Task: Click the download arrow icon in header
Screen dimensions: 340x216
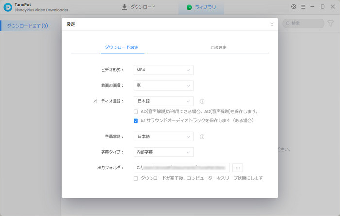Action: 124,7
